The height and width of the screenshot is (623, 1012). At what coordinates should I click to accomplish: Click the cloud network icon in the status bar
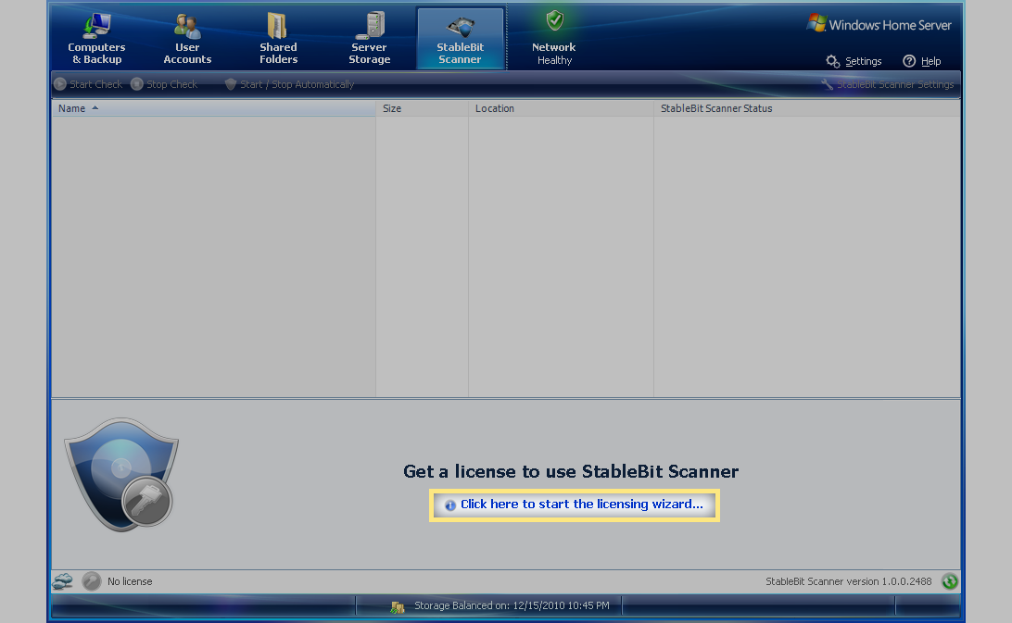(x=63, y=581)
